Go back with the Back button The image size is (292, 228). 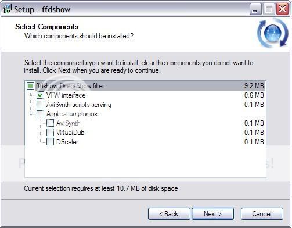(169, 214)
